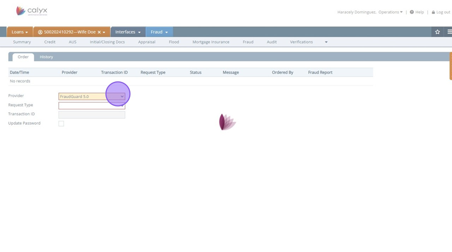452x252 pixels.
Task: Open the Interfaces menu
Action: click(x=128, y=32)
